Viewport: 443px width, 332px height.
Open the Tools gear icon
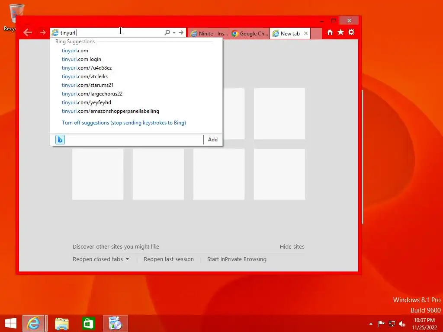351,32
